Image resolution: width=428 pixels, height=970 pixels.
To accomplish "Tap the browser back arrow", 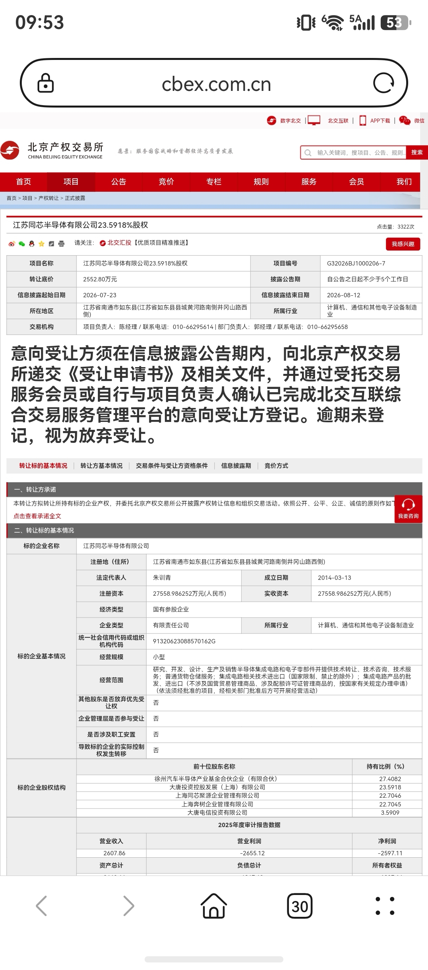I will (x=42, y=906).
